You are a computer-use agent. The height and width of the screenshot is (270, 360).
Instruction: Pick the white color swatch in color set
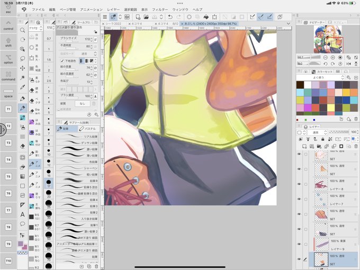tap(308, 85)
